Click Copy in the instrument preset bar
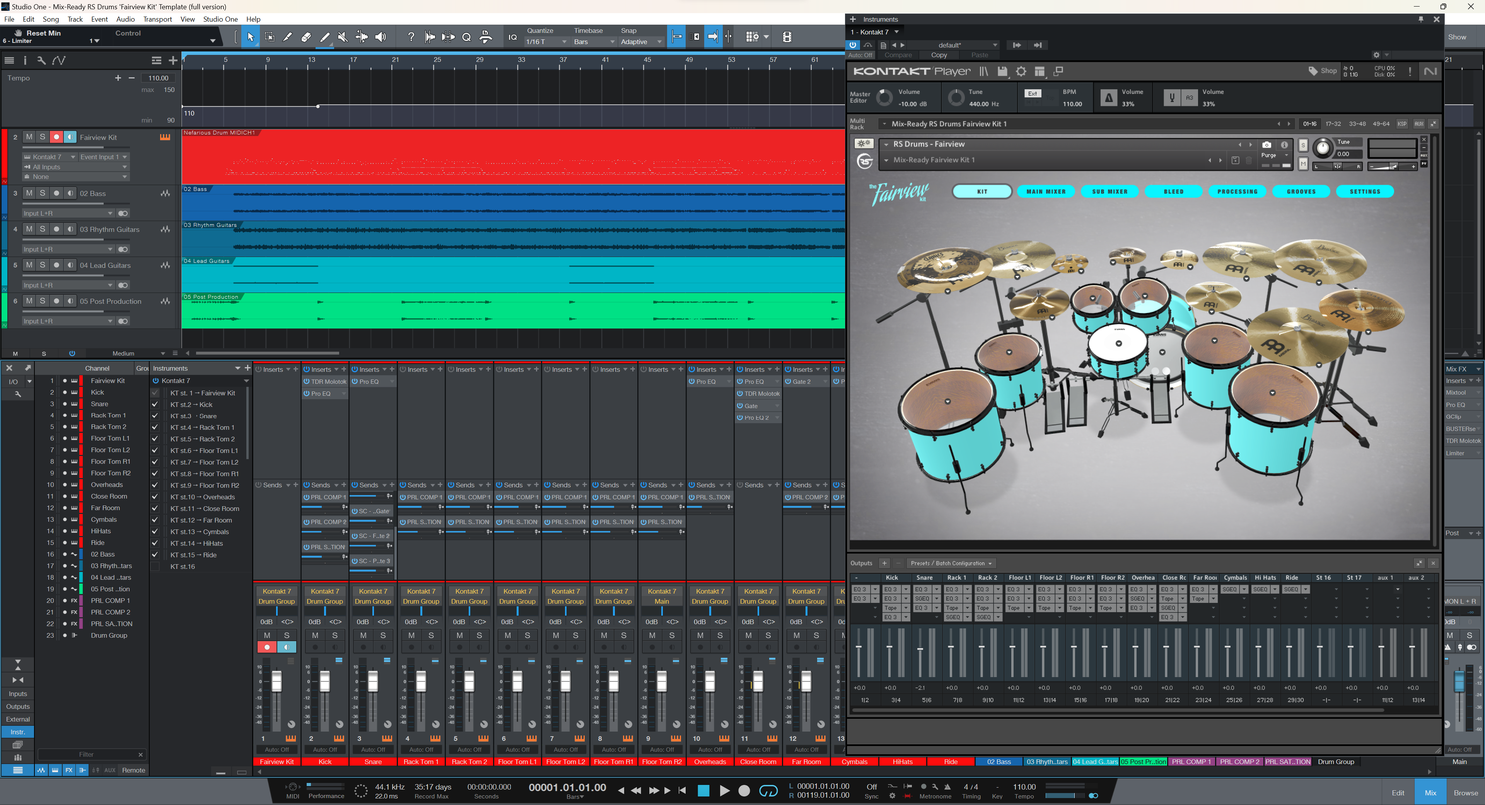The width and height of the screenshot is (1485, 805). [x=939, y=55]
